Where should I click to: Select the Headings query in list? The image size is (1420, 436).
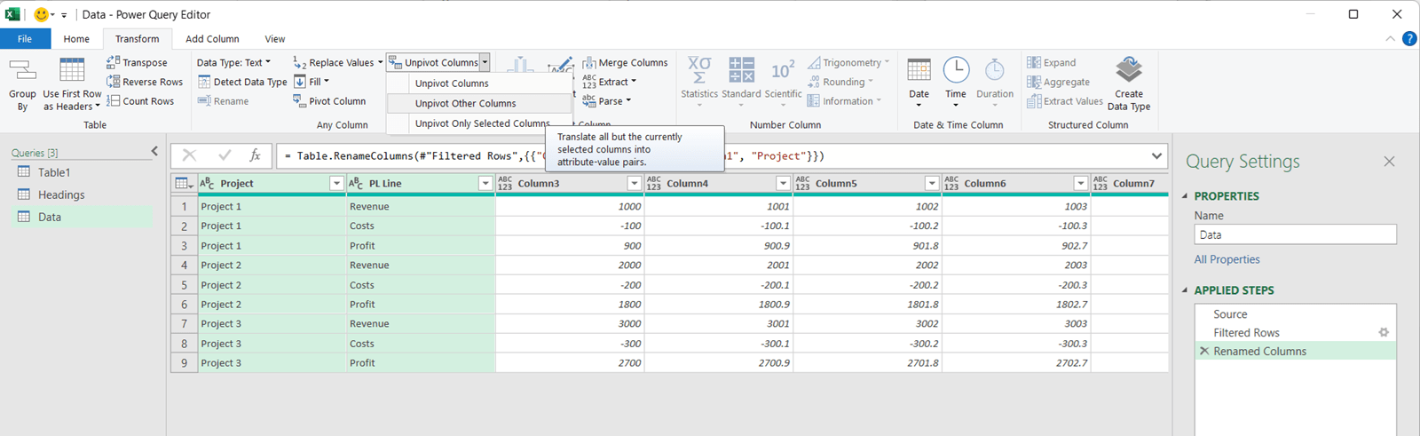click(61, 194)
